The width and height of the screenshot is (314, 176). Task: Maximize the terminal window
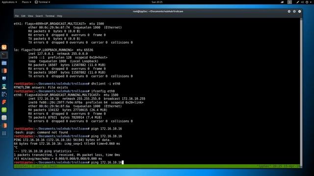point(294,11)
